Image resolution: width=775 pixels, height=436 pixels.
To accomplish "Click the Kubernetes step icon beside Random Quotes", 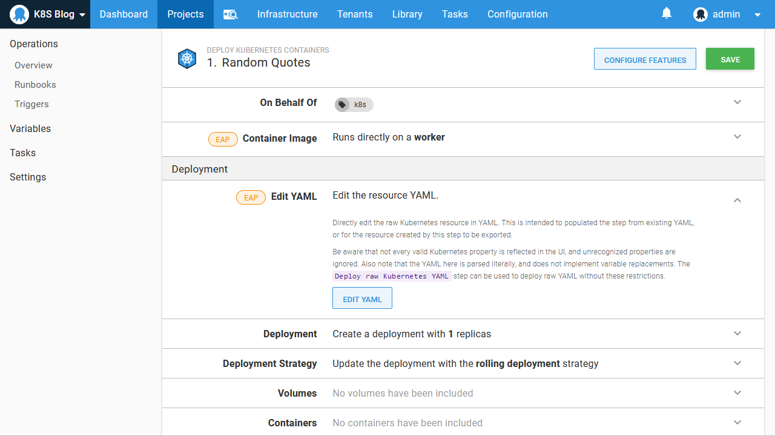I will [x=187, y=59].
